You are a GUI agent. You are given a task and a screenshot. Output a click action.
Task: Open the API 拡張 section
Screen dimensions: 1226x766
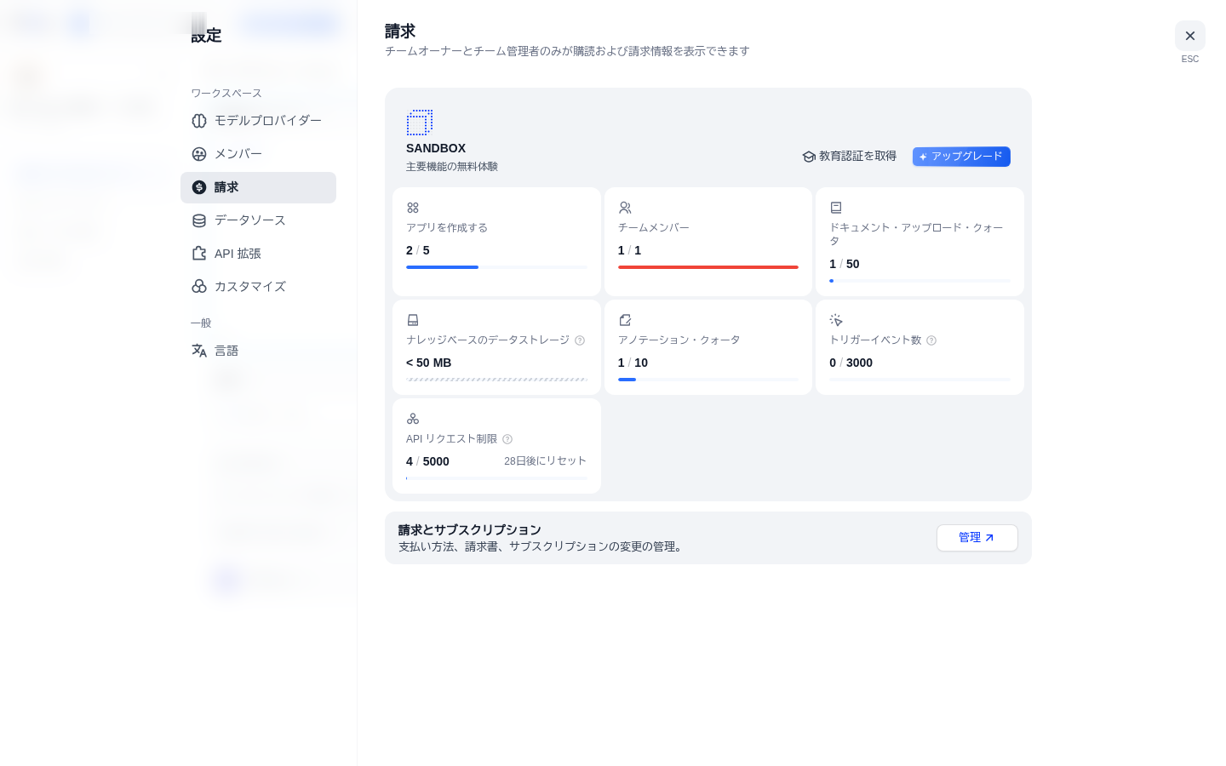tap(258, 254)
